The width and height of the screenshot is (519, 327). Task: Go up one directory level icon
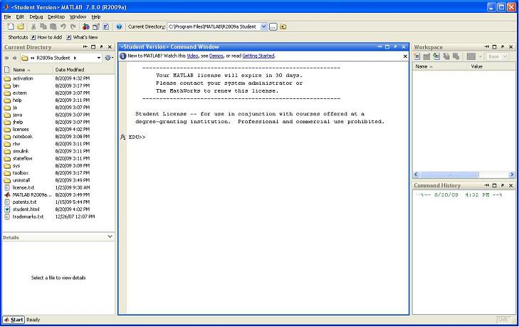pyautogui.click(x=283, y=27)
